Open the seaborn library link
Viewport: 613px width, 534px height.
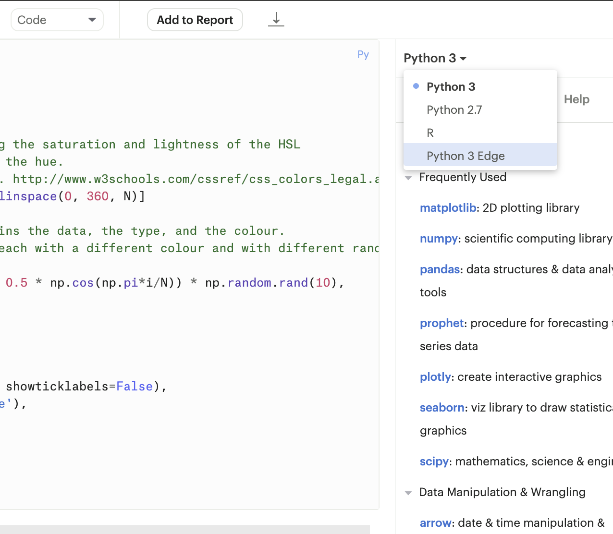tap(442, 408)
